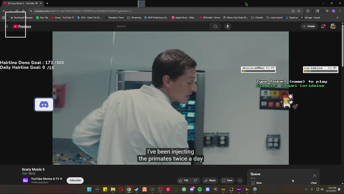Save the Queue as a playlist
Viewport: 344px width, 194px height.
coord(257,183)
